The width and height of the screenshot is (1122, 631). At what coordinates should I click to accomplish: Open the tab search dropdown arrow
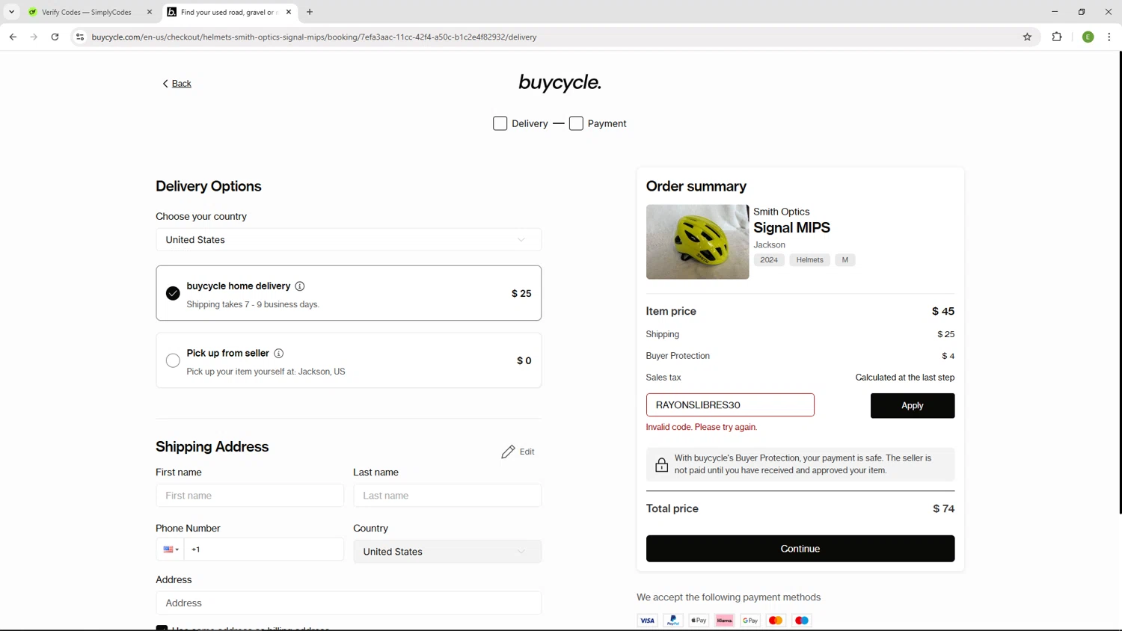[x=11, y=12]
